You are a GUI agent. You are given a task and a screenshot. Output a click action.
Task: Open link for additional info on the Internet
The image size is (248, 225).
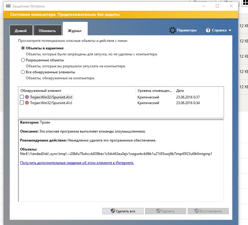77,163
